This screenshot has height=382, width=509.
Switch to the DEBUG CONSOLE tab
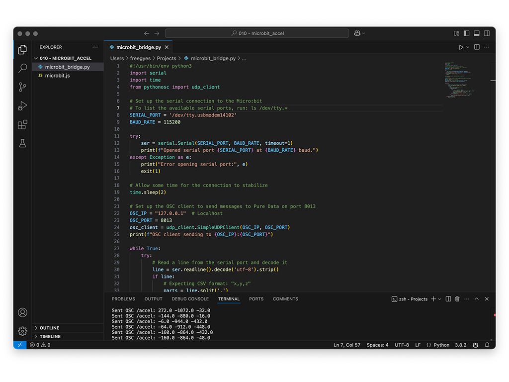point(190,299)
